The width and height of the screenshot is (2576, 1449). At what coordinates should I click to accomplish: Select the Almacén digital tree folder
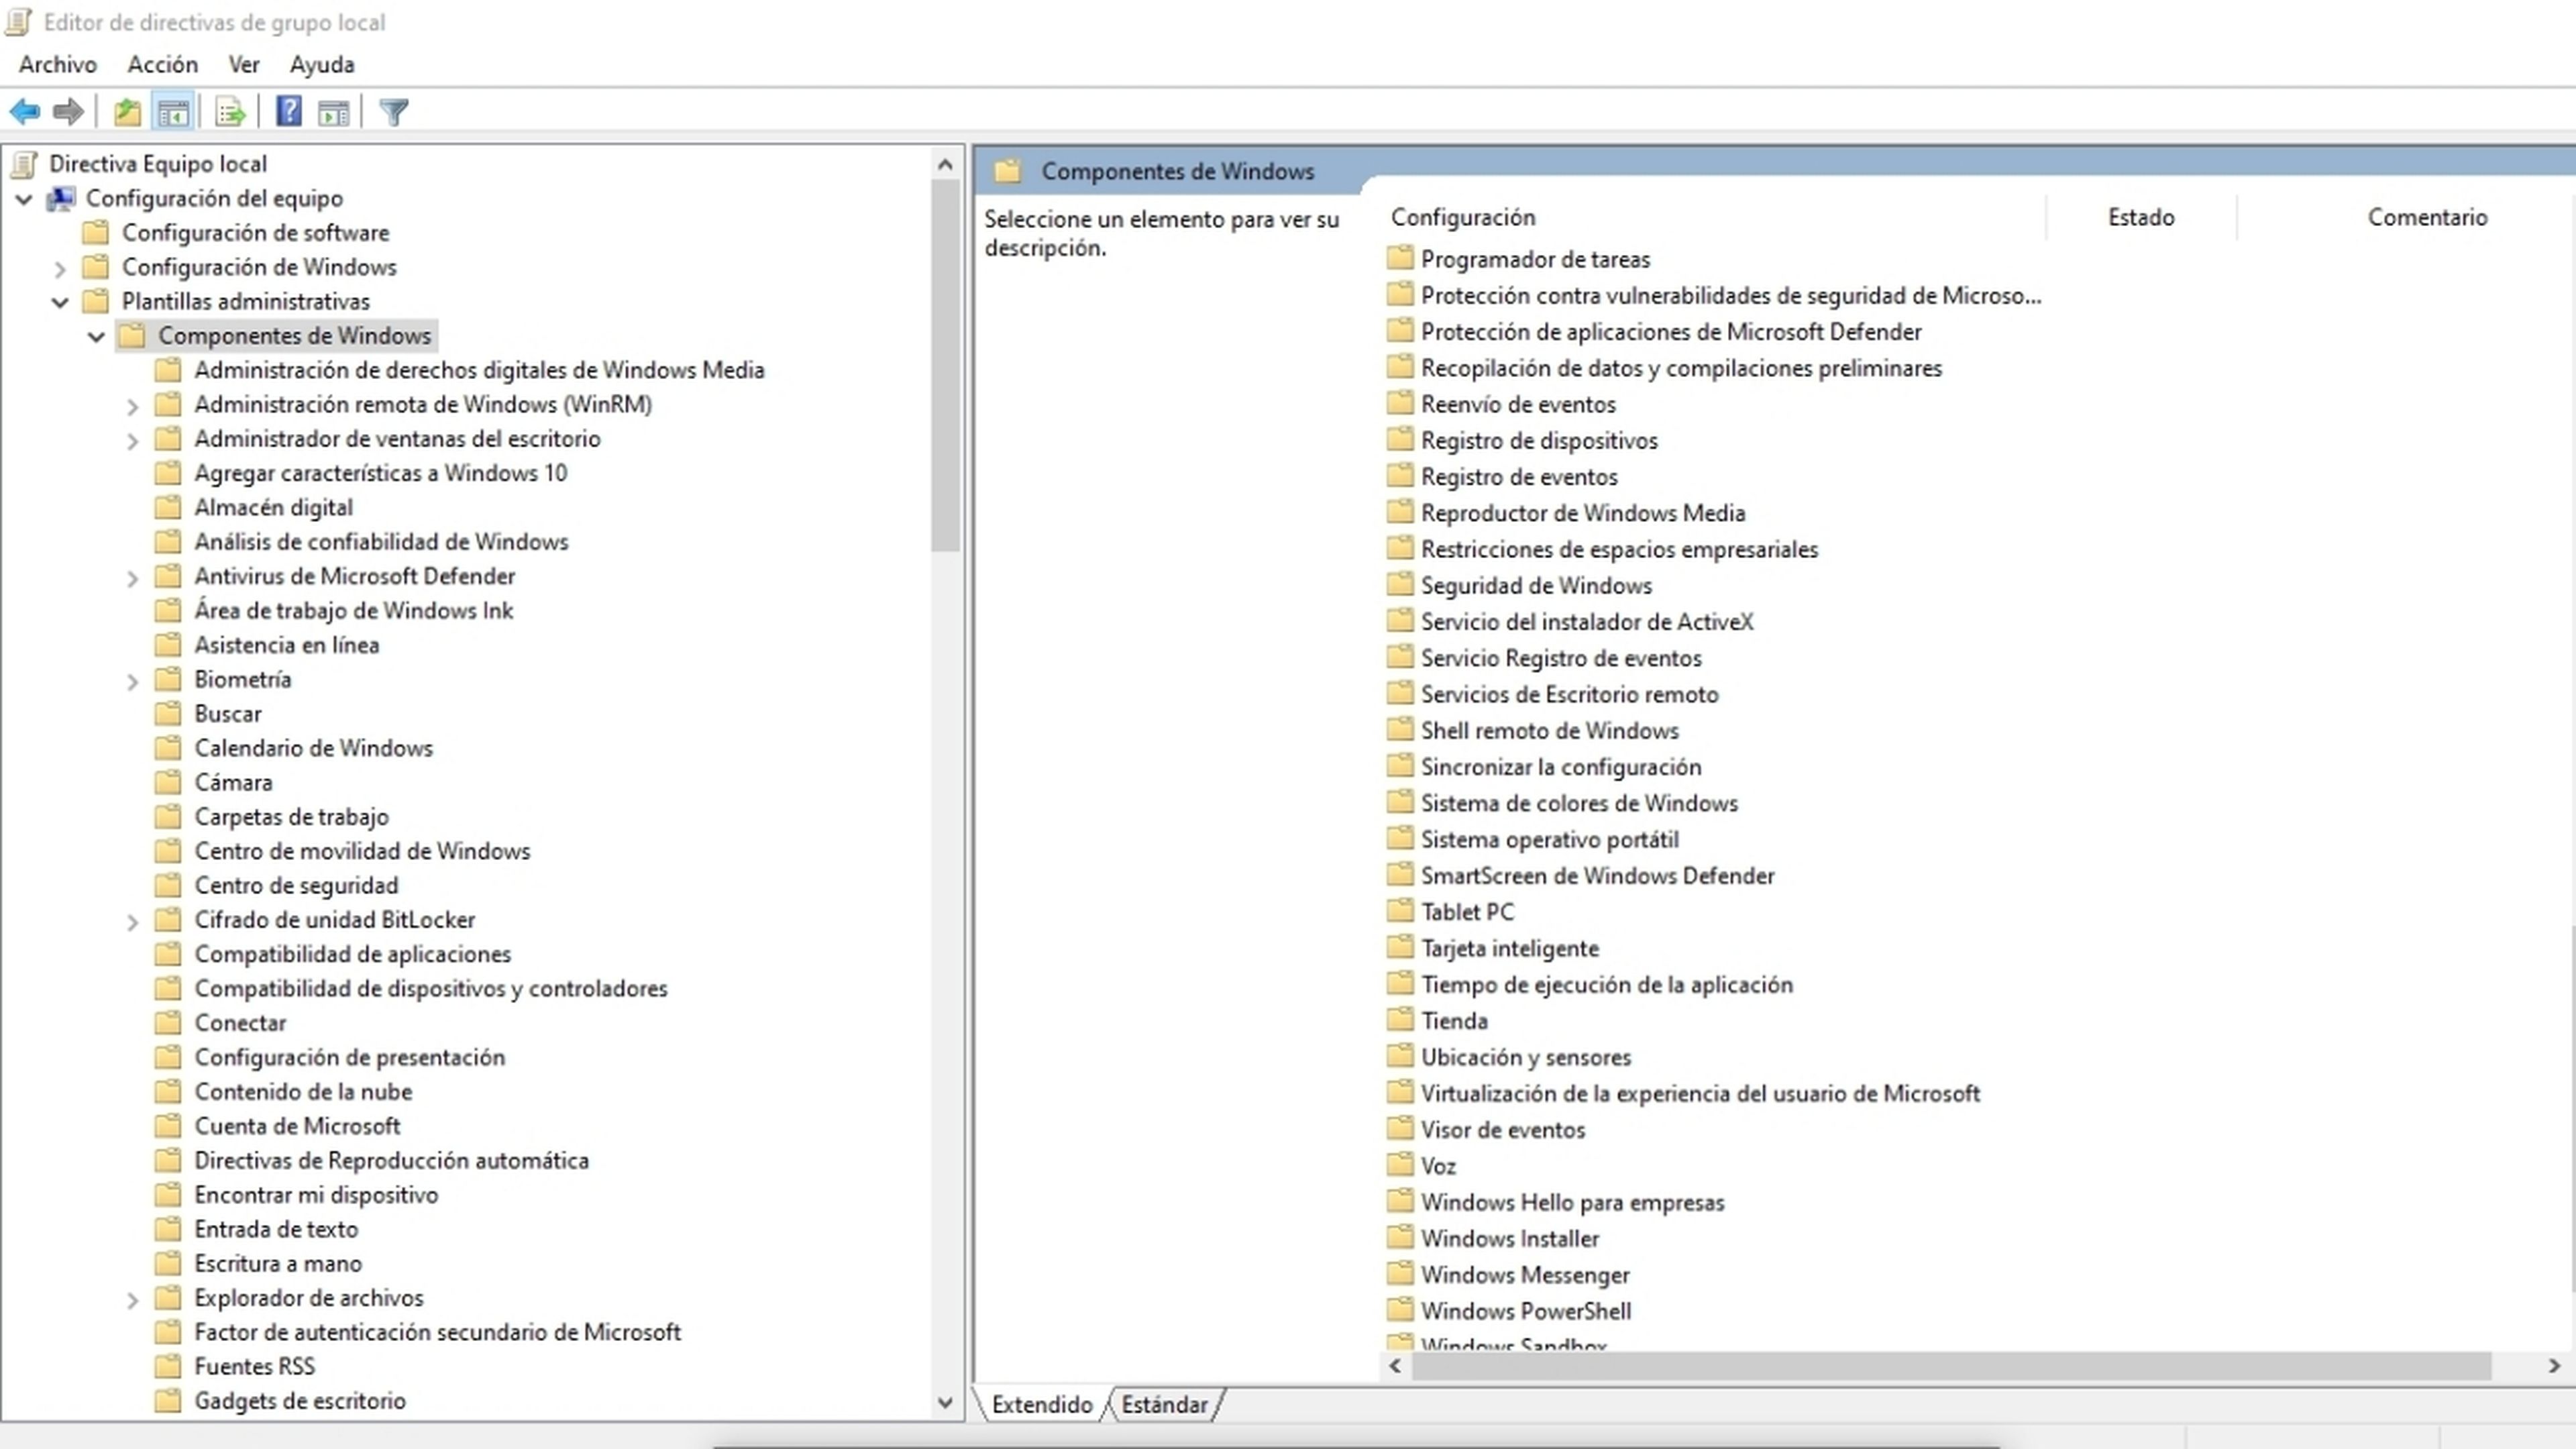point(273,507)
